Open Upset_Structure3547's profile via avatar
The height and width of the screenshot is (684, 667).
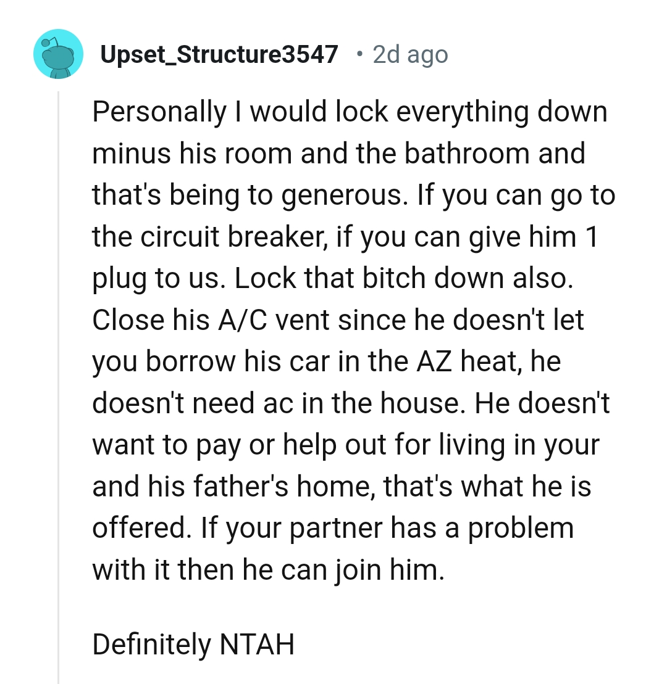(x=57, y=54)
